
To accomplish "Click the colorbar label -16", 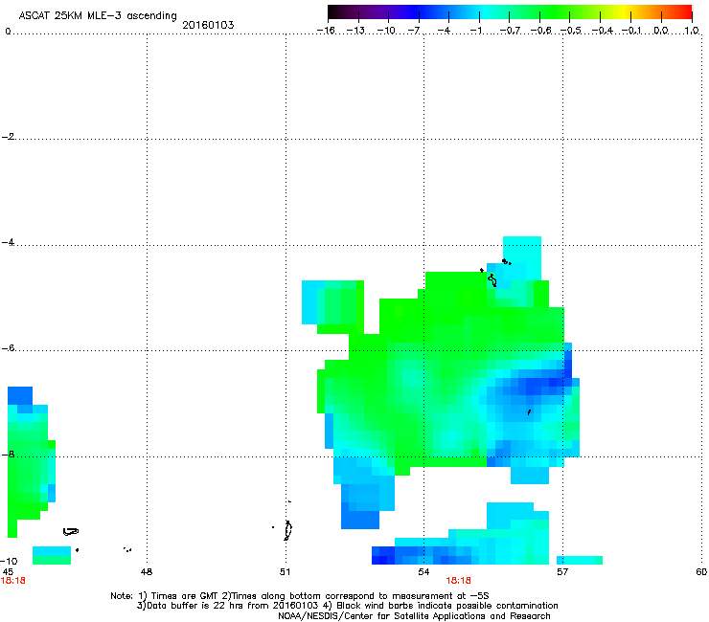I will click(326, 31).
